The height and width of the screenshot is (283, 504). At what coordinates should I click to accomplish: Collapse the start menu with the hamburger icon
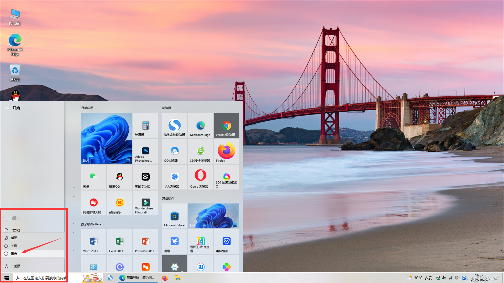(7, 108)
